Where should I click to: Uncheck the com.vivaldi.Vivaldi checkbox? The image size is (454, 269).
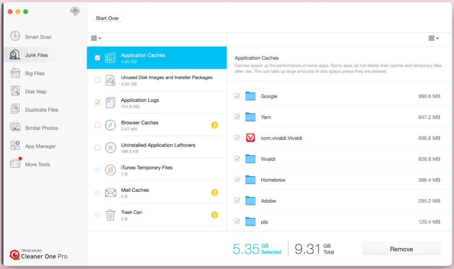[237, 138]
